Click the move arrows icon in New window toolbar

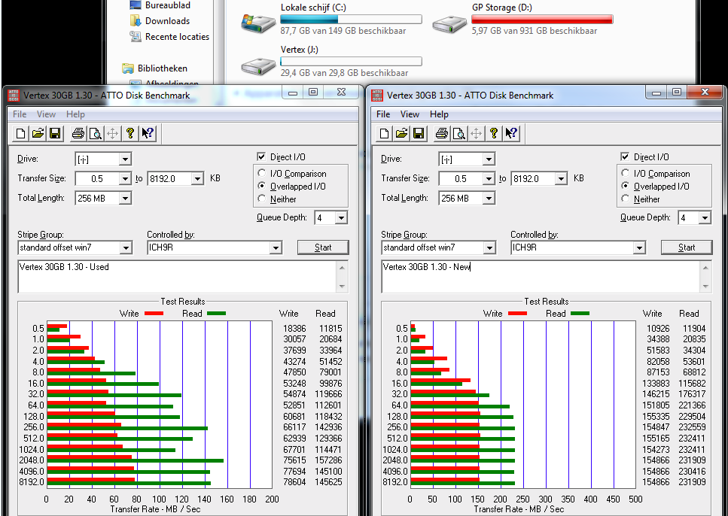click(476, 134)
